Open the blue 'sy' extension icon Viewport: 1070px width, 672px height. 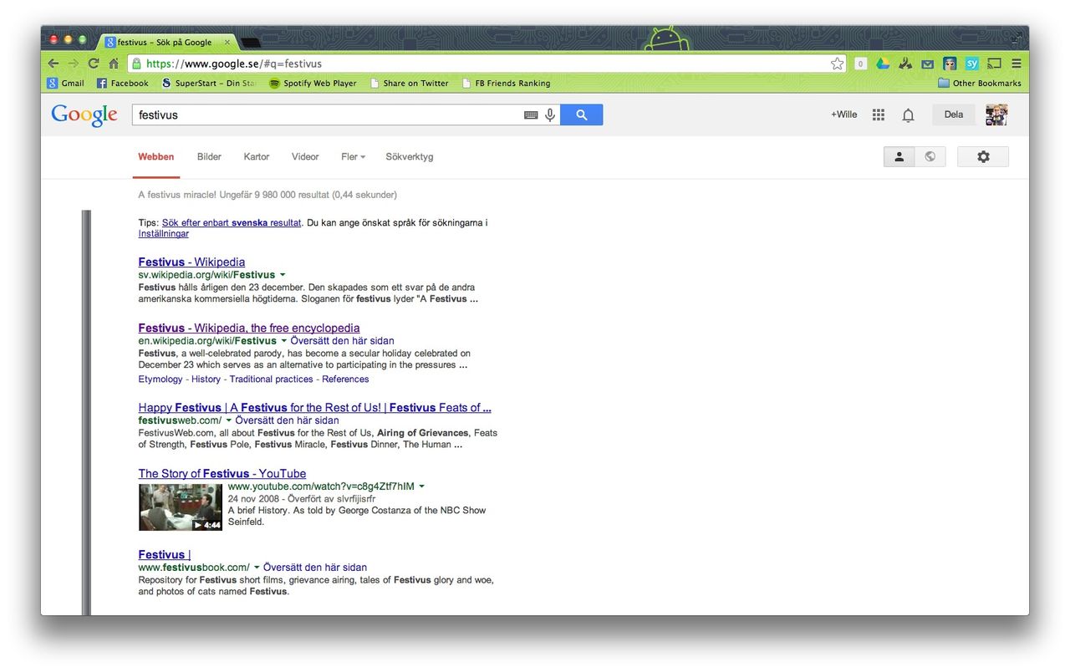(x=971, y=64)
